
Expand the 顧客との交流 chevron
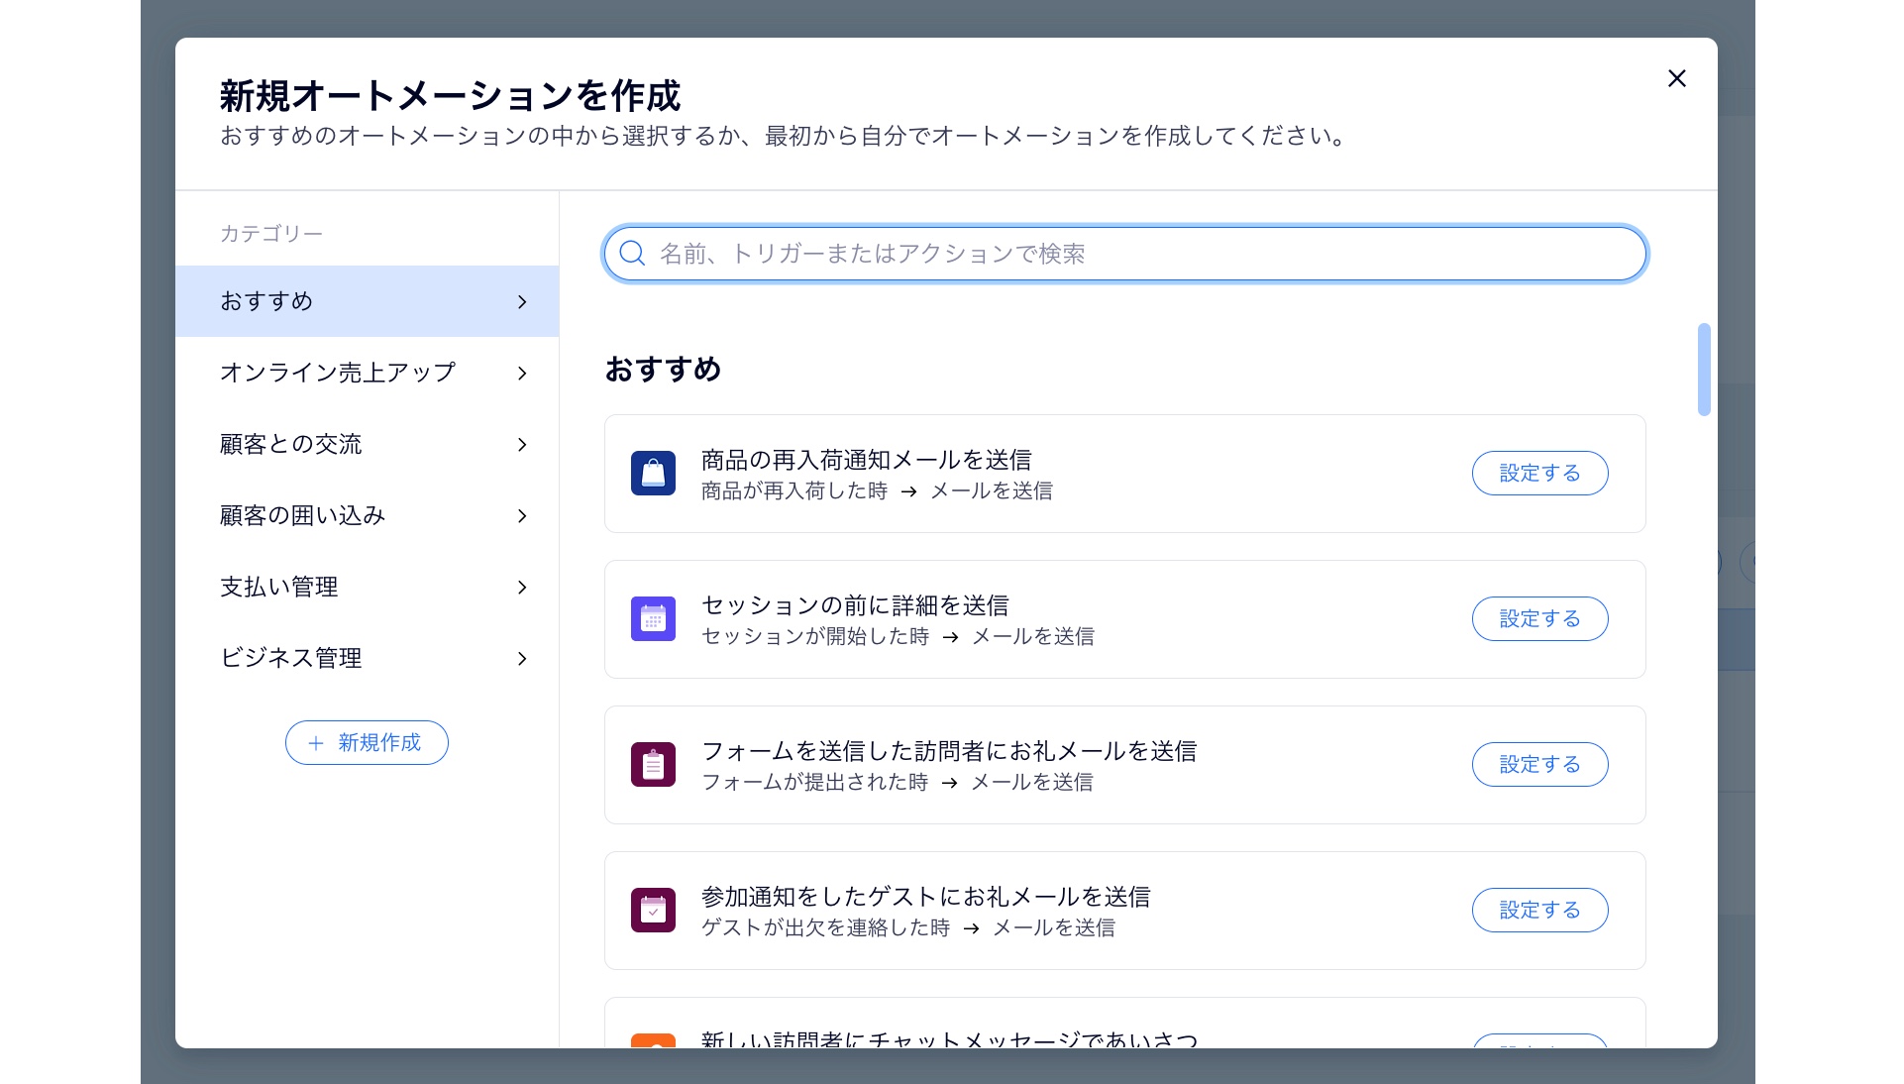522,445
